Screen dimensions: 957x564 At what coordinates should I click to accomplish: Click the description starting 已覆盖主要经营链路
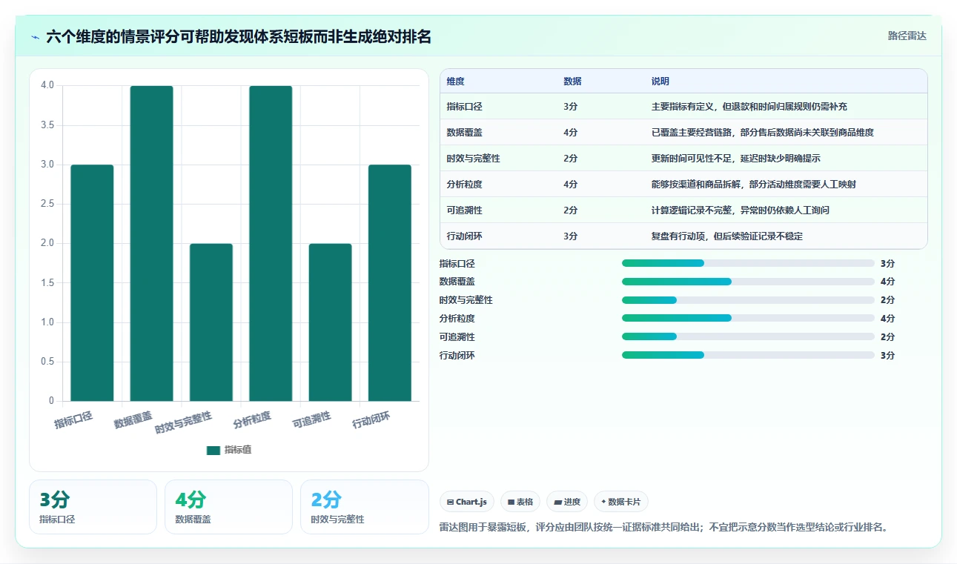pyautogui.click(x=763, y=133)
